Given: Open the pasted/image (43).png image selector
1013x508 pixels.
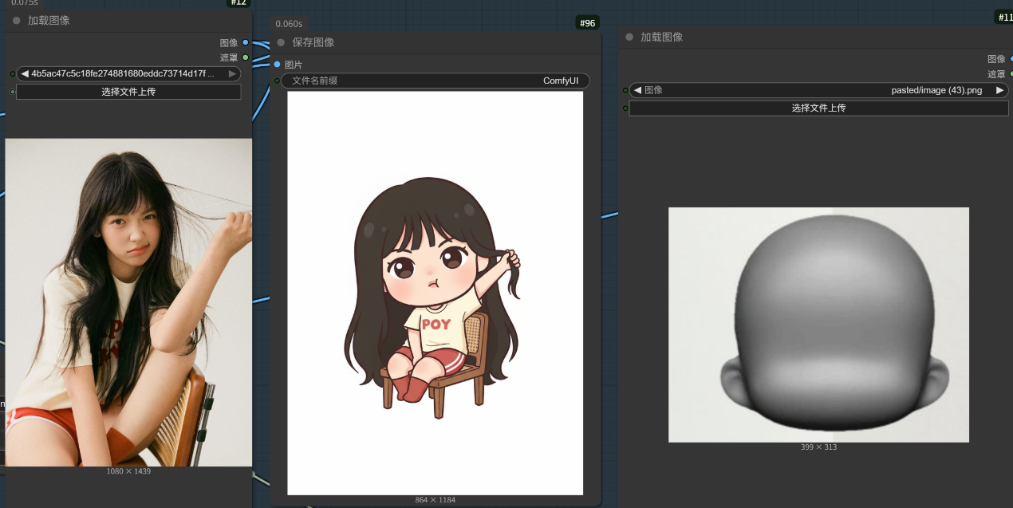Looking at the screenshot, I should (818, 90).
